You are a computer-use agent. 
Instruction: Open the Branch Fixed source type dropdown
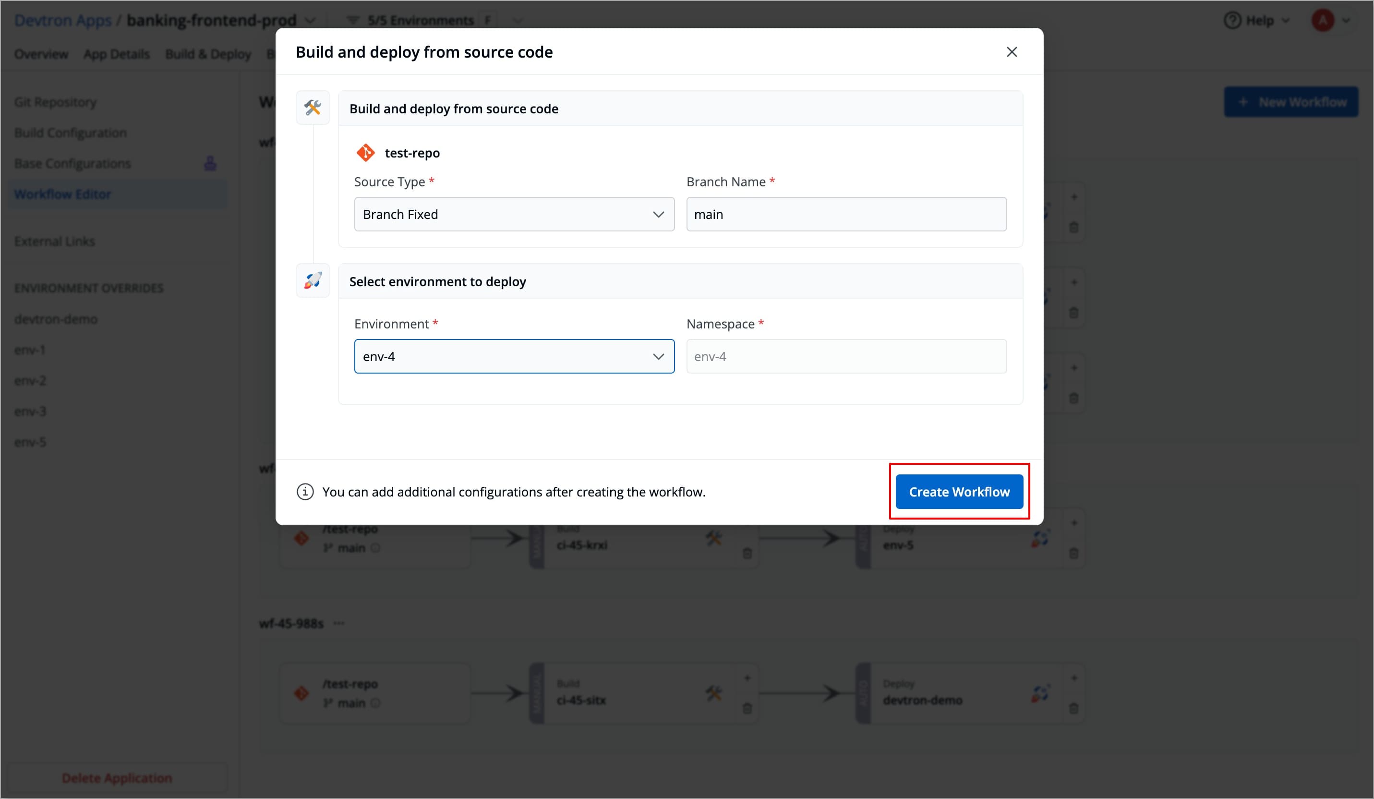pos(514,214)
